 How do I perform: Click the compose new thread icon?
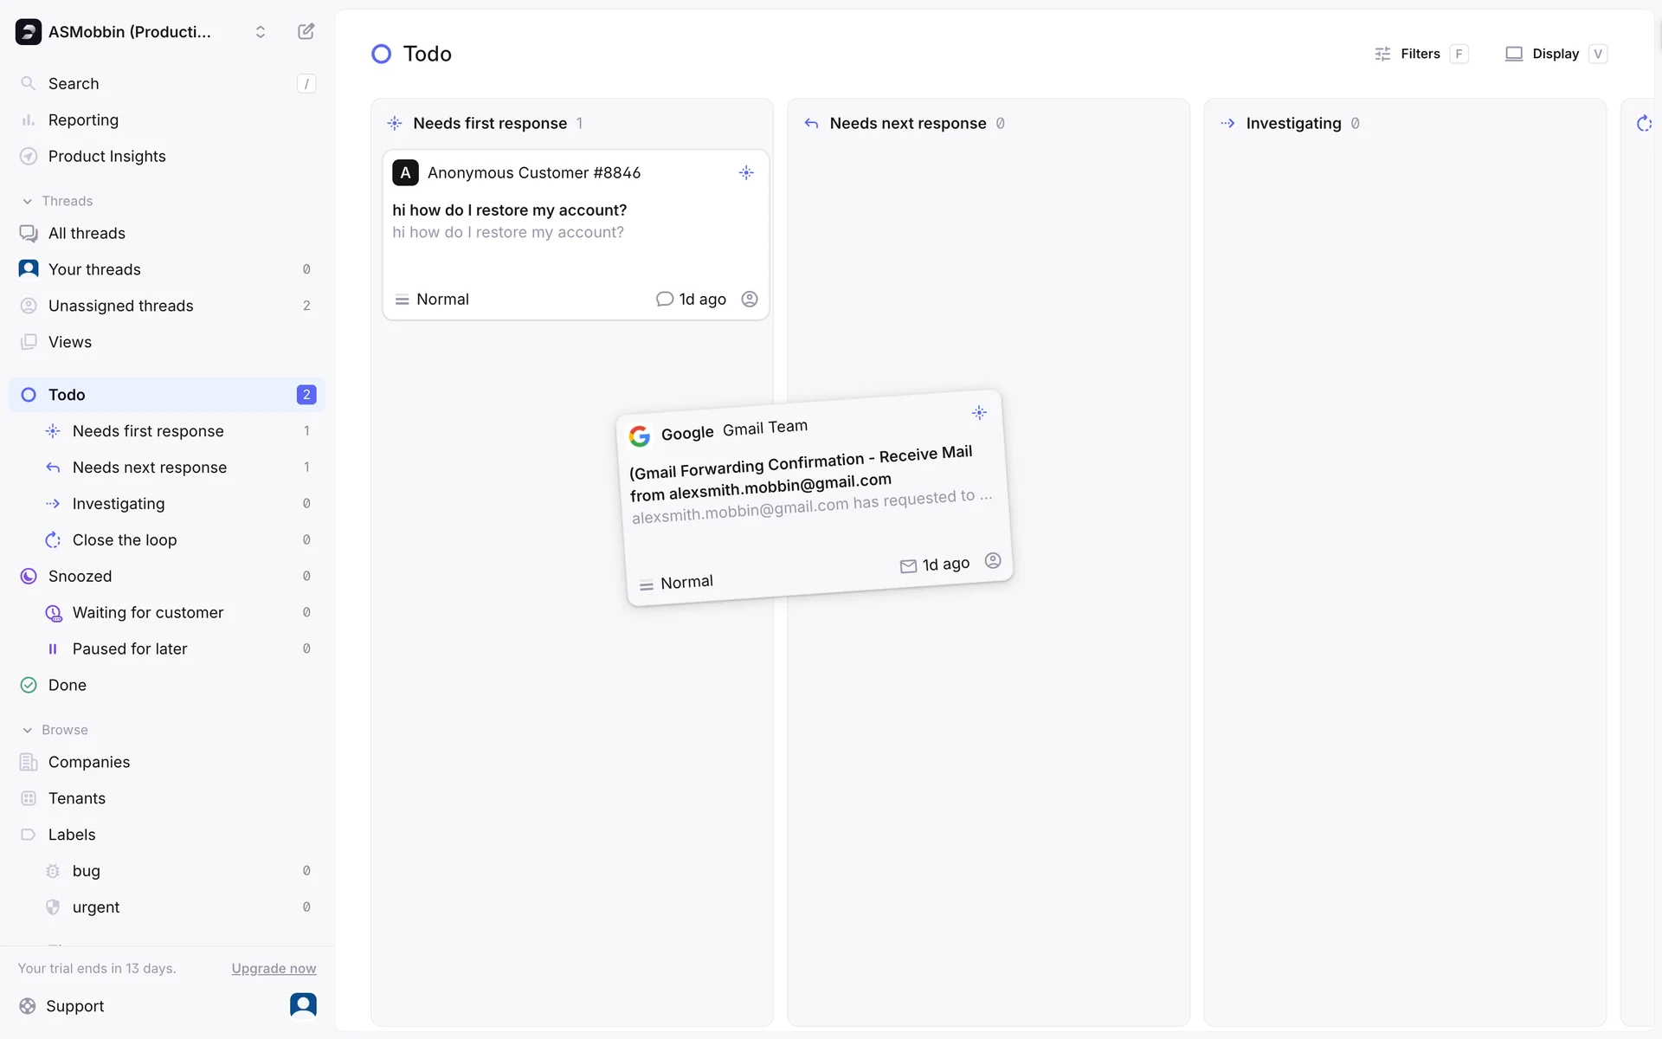(306, 32)
